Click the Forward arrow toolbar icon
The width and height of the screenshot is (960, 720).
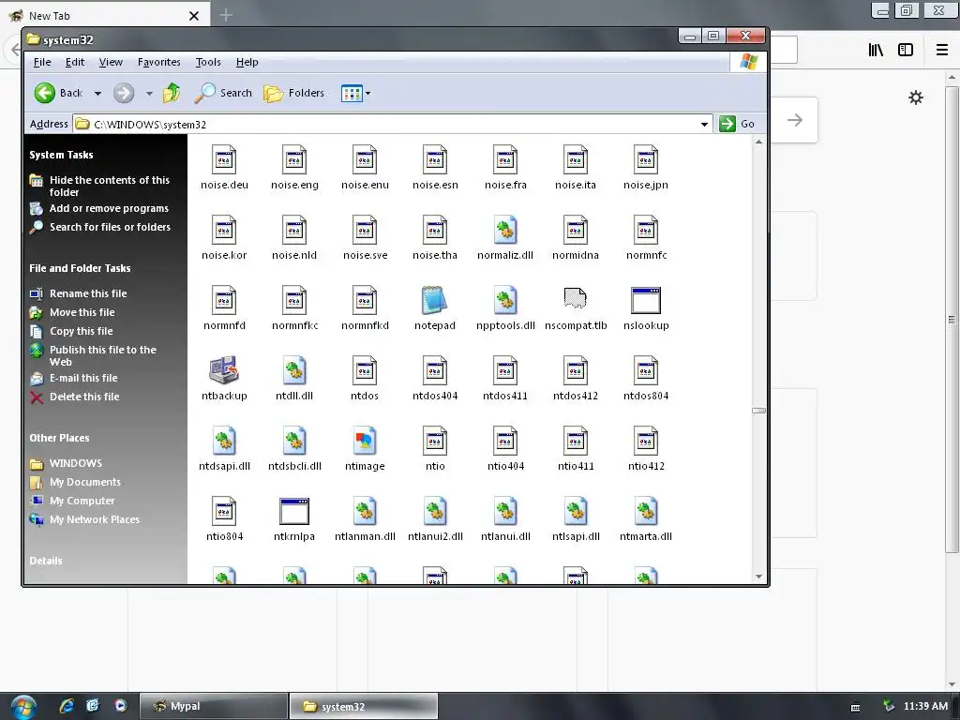pos(124,93)
